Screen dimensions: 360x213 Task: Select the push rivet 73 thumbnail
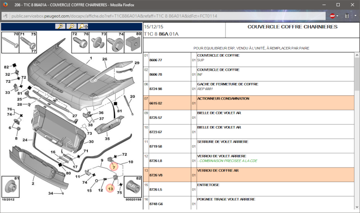point(98,42)
